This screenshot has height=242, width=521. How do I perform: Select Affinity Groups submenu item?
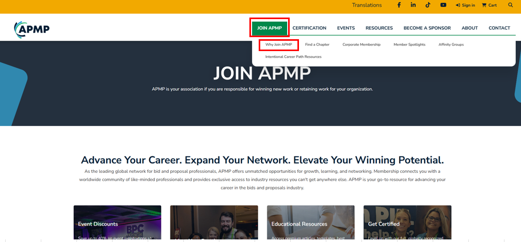451,44
